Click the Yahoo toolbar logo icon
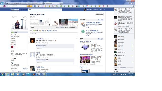 5,6
